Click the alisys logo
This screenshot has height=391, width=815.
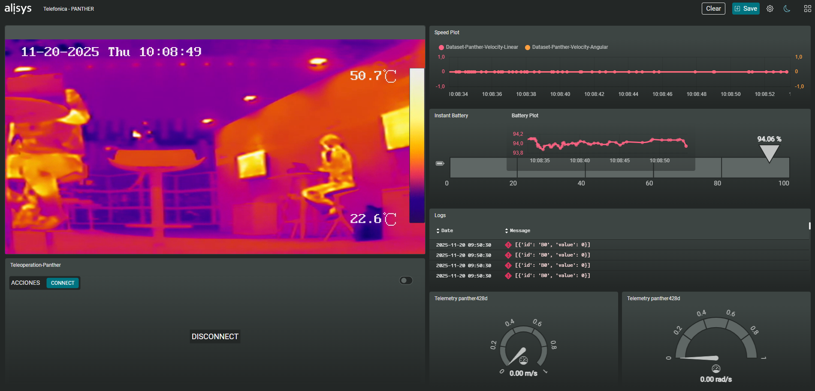point(18,9)
